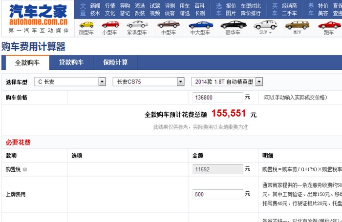
Task: Switch to the 贷款购车 tab
Action: pyautogui.click(x=71, y=62)
